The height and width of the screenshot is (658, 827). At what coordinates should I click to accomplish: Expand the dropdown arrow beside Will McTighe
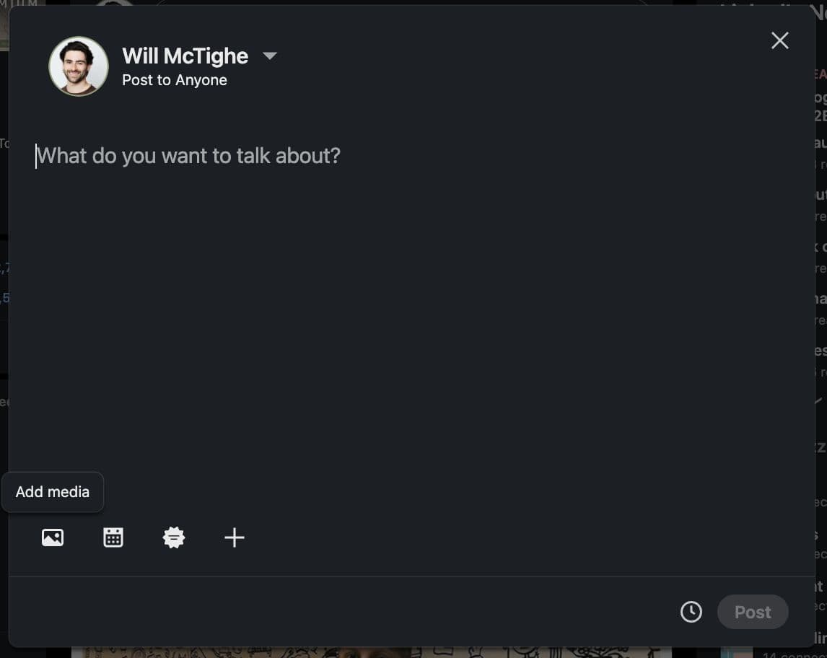click(x=270, y=56)
